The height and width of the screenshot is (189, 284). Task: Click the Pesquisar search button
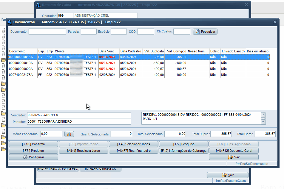click(205, 32)
